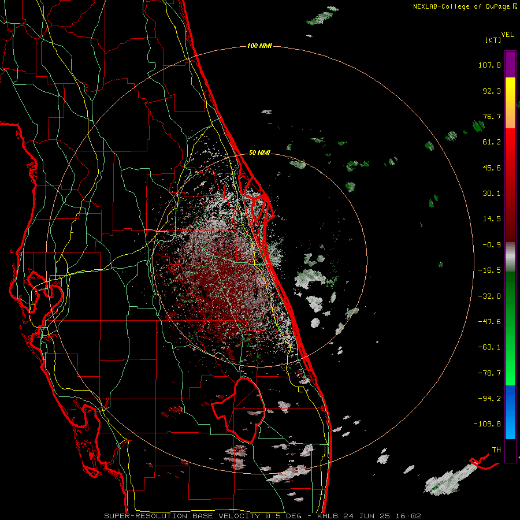Click the -0.9 legend value
The height and width of the screenshot is (520, 520).
492,245
